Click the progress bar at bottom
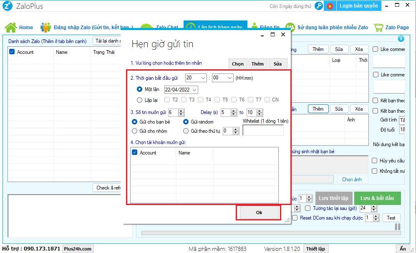 coord(271,233)
